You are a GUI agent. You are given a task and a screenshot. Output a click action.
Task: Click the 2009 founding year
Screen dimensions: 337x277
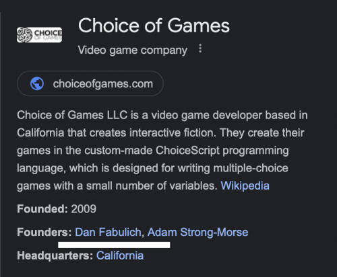(84, 209)
